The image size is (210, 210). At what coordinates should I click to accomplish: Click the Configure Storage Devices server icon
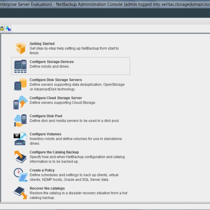point(20,66)
